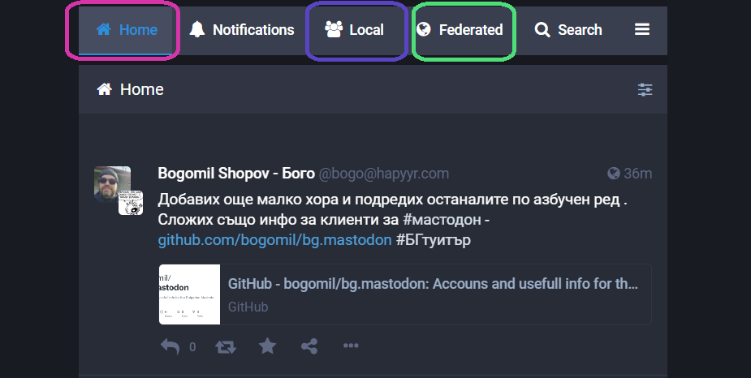Go to the Federated timeline tab
751x378 pixels.
460,31
